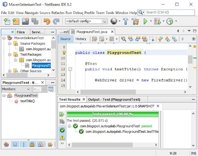Toggle show passed tests filter

coord(62,130)
